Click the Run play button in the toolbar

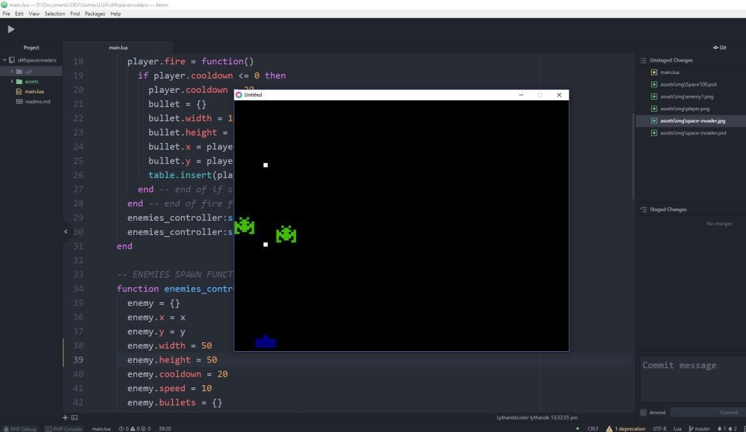11,29
